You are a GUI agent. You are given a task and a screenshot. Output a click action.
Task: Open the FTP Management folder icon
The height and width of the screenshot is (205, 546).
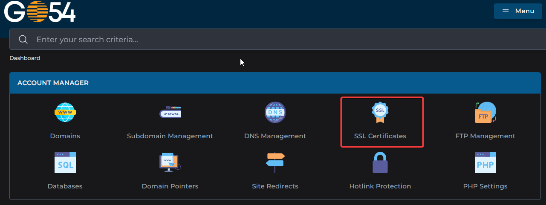[x=485, y=113]
